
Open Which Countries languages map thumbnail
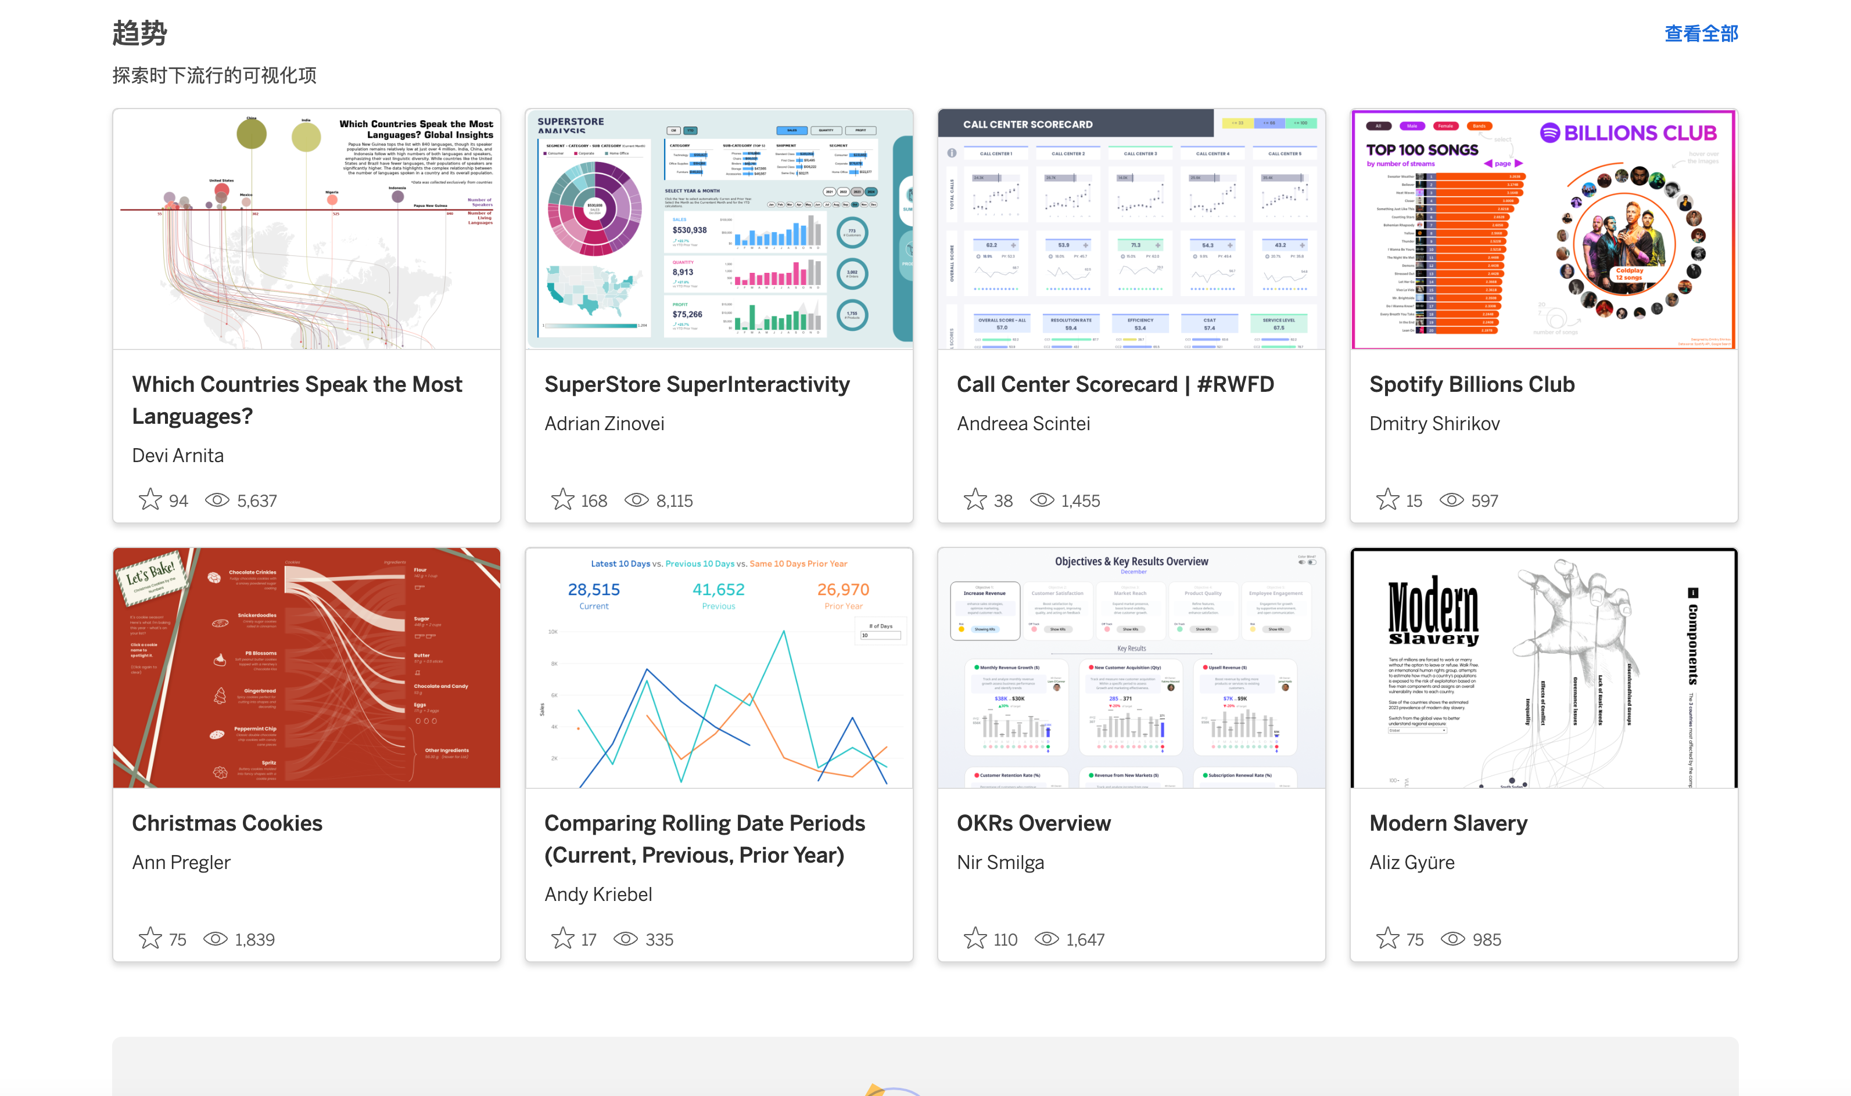point(307,229)
